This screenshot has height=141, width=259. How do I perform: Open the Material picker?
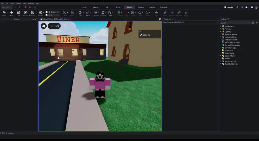119,13
